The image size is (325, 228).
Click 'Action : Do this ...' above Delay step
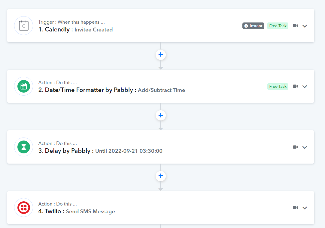tap(58, 143)
